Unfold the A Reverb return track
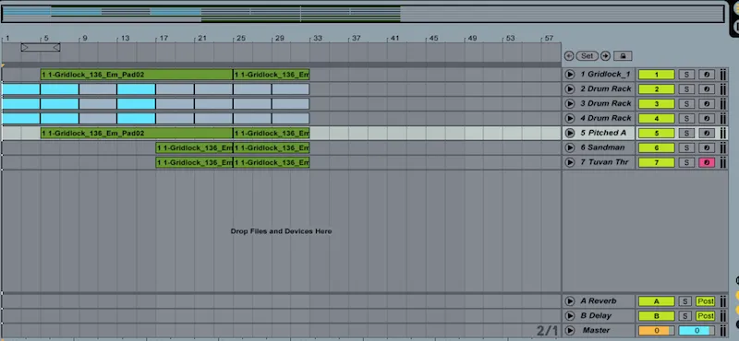Image resolution: width=739 pixels, height=341 pixels. [570, 301]
